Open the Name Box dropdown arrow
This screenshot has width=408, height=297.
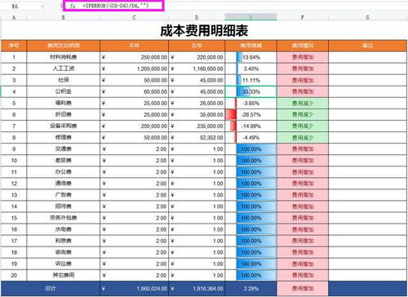point(42,6)
